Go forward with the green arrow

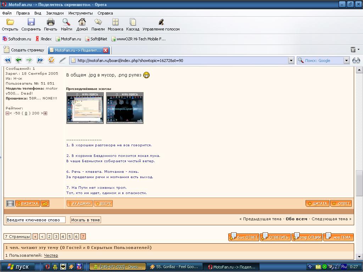pyautogui.click(x=29, y=60)
